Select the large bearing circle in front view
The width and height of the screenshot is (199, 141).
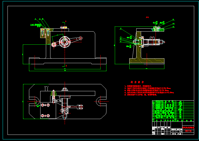(x=65, y=42)
